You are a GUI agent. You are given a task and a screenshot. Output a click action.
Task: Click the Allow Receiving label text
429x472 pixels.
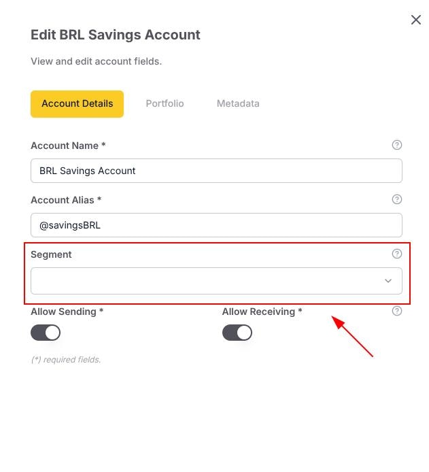[262, 311]
